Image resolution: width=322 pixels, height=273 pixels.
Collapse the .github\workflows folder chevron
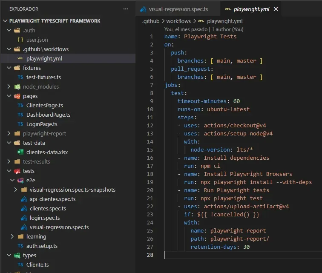coord(9,49)
